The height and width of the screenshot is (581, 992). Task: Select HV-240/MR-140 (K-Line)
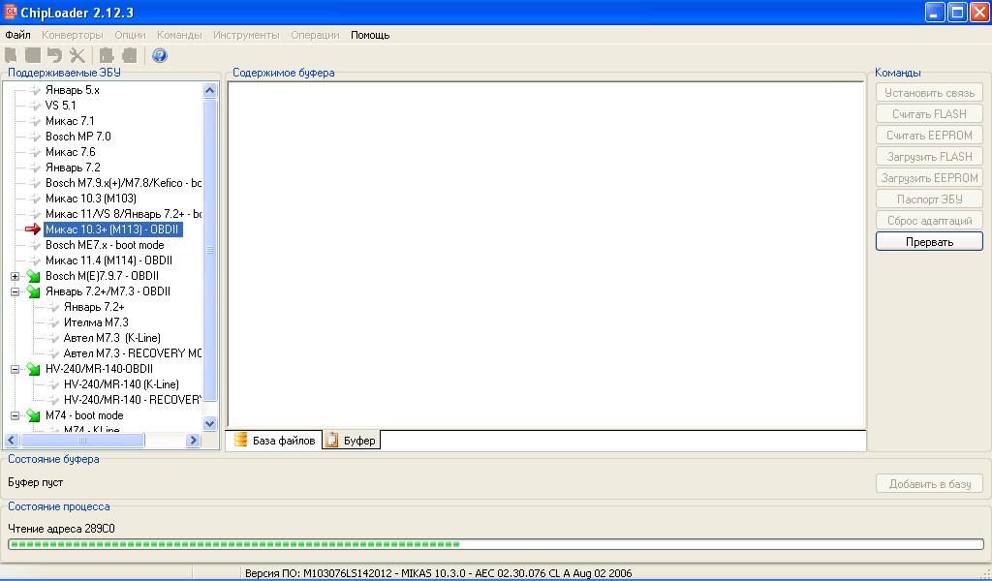click(x=121, y=384)
